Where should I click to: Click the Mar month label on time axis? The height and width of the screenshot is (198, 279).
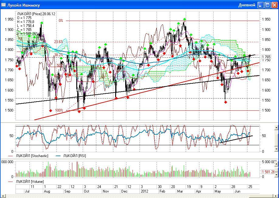coord(180,191)
